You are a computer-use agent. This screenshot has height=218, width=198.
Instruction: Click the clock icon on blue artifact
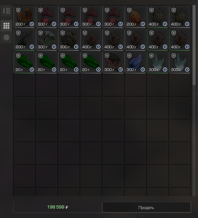(143, 69)
